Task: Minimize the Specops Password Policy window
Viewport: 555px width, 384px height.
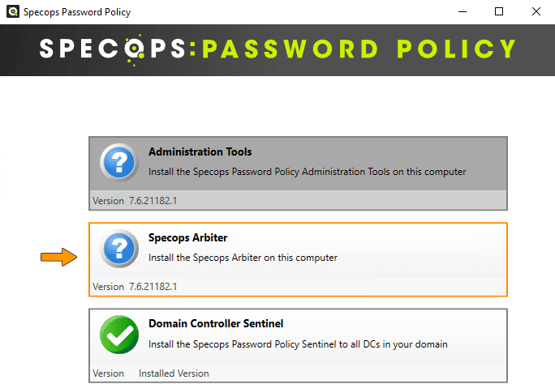Action: [x=462, y=11]
